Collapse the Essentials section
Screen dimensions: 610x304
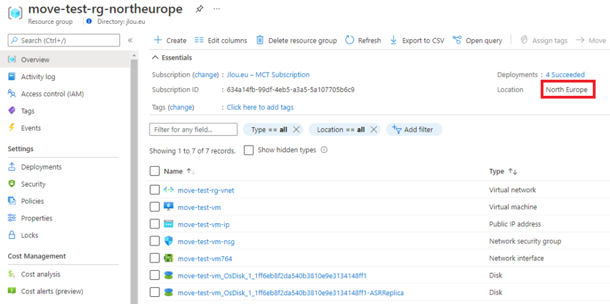[172, 58]
